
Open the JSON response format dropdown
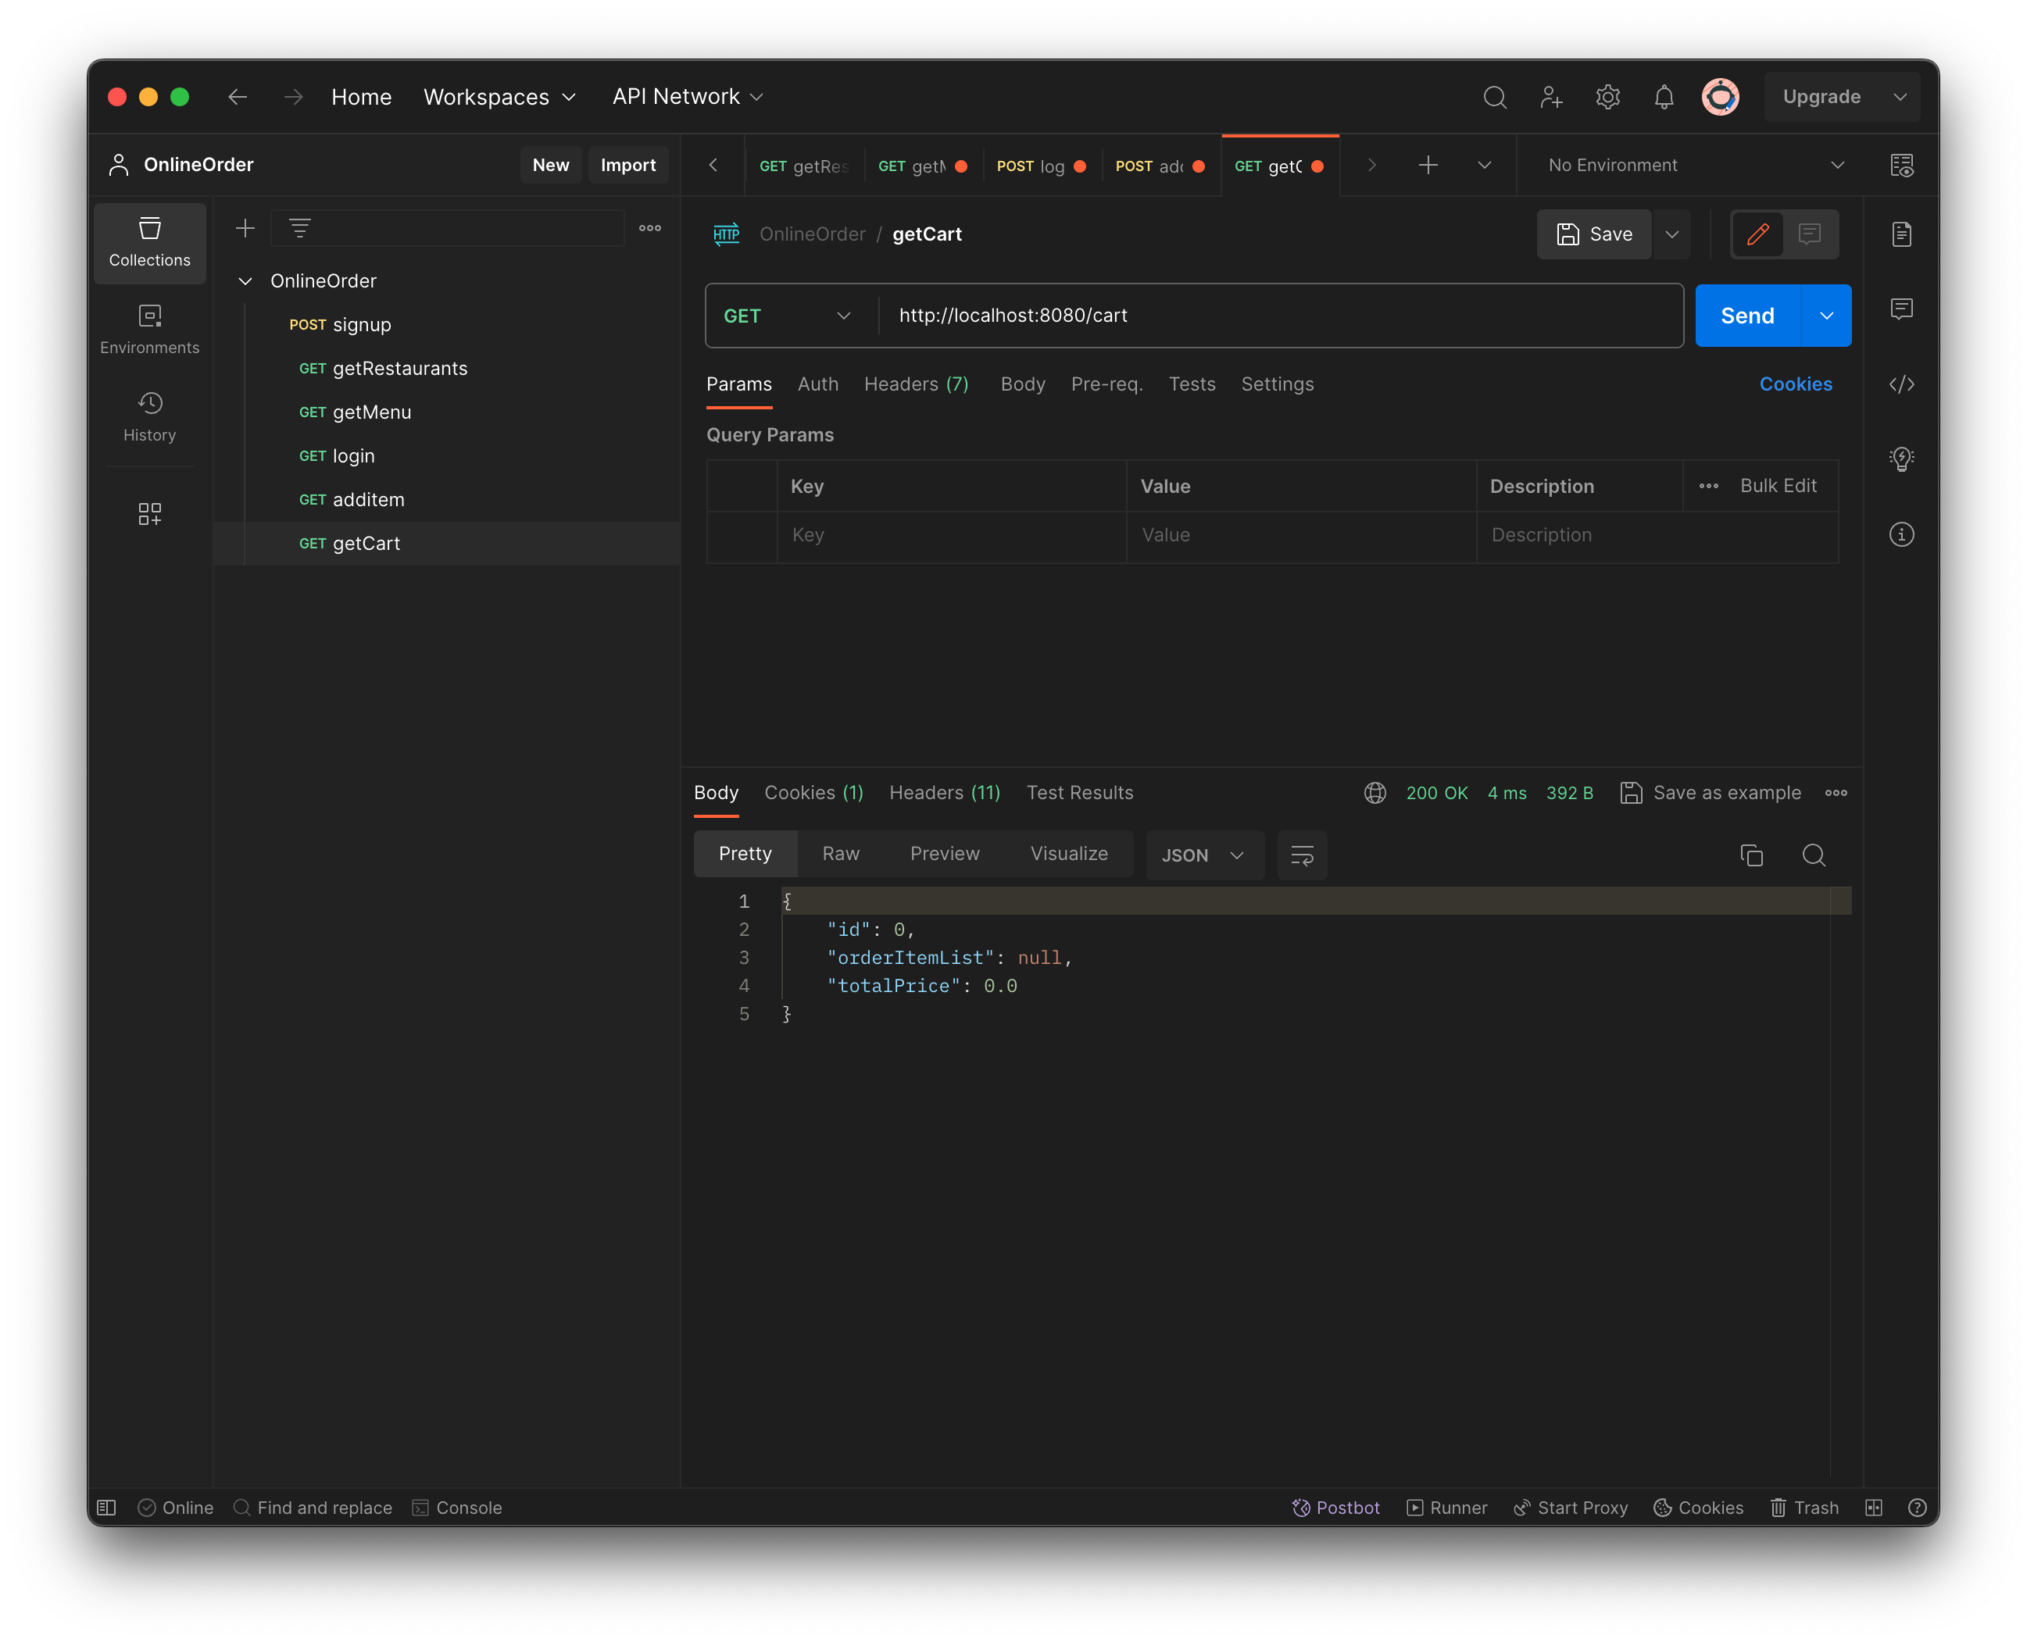pyautogui.click(x=1203, y=854)
